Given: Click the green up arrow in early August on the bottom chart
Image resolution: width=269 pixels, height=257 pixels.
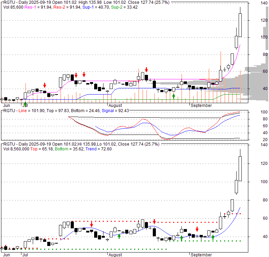Looking at the screenshot, I should point(119,236).
